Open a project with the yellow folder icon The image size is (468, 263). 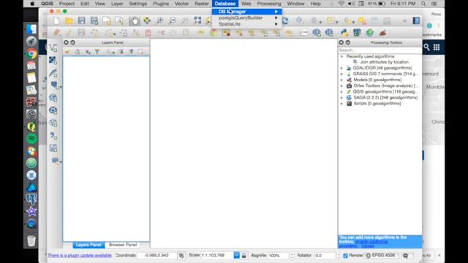coord(69,20)
